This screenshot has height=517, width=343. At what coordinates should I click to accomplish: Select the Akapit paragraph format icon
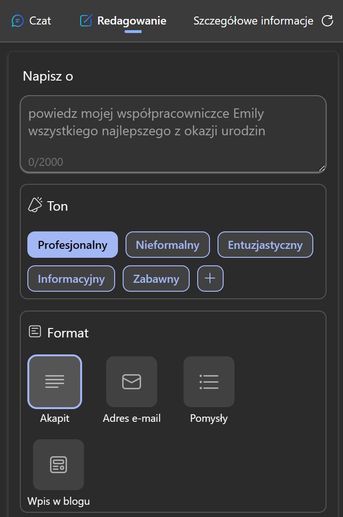point(55,381)
